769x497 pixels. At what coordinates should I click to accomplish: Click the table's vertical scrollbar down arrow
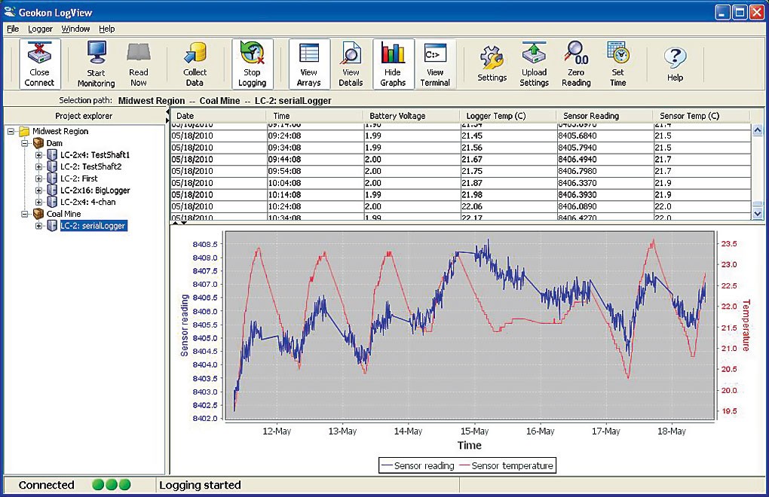pos(758,214)
